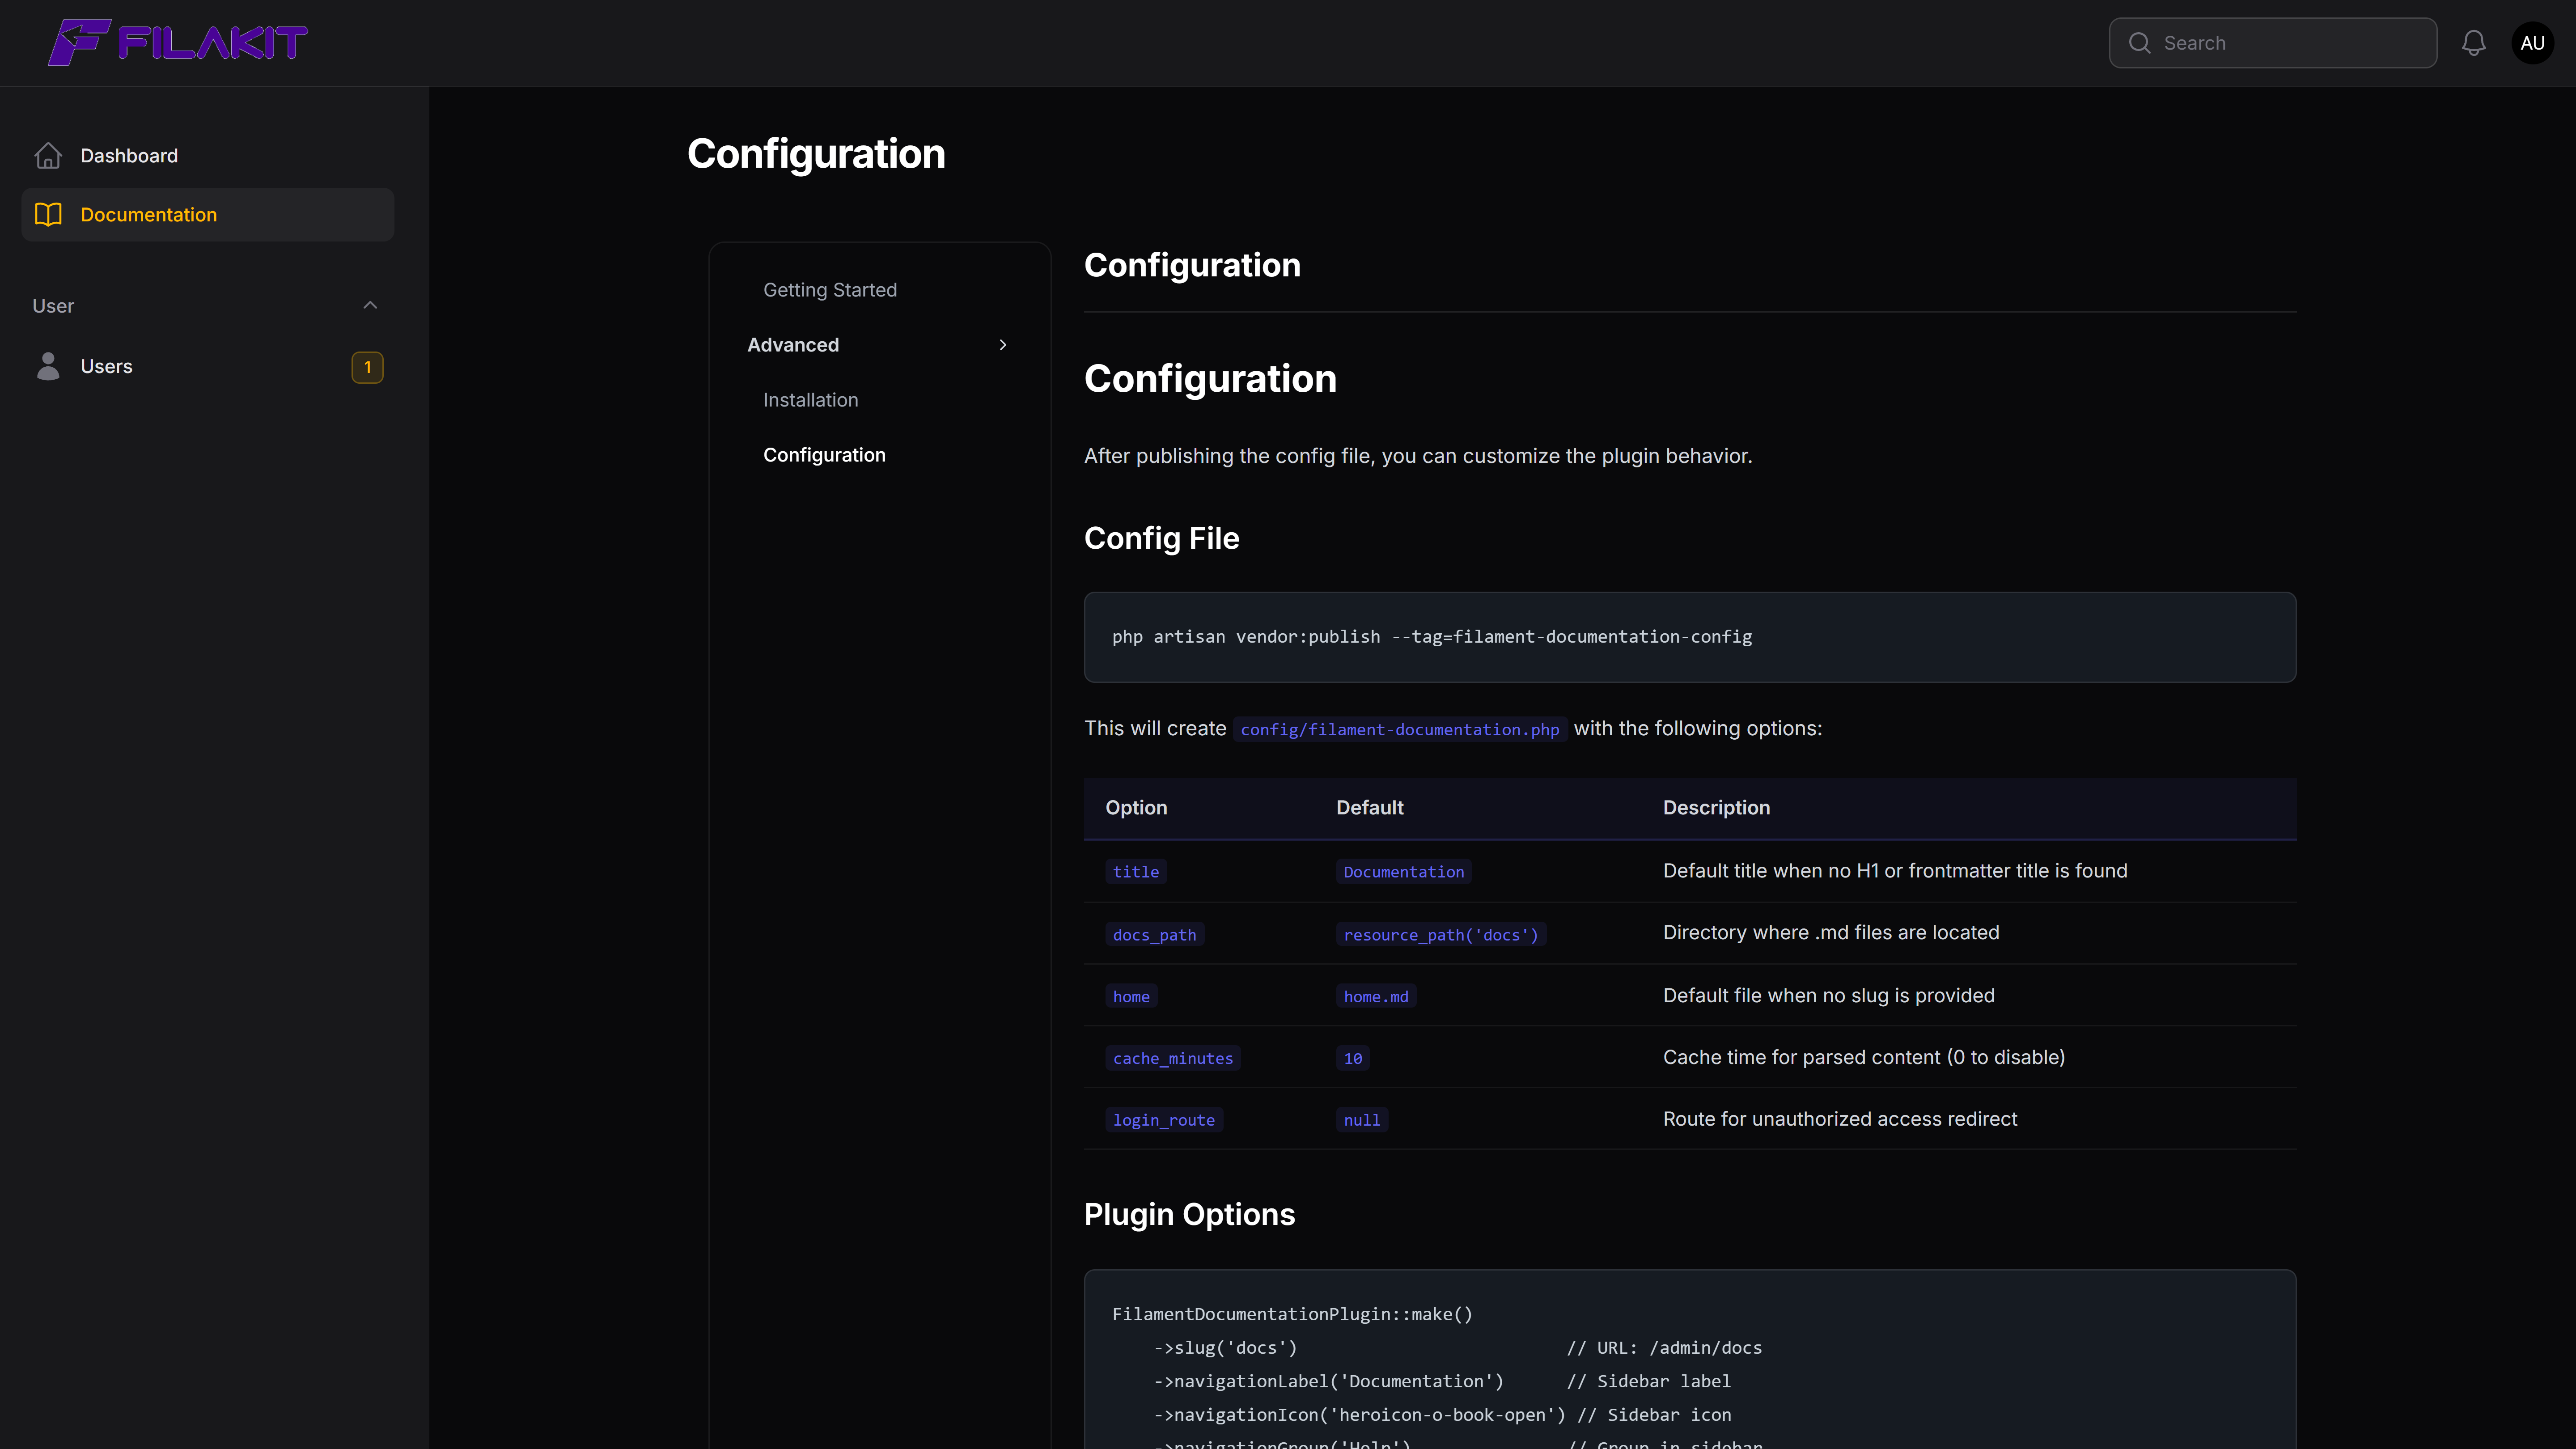Click description 'Default file when no slug is provided'
2576x1449 pixels.
click(1829, 996)
